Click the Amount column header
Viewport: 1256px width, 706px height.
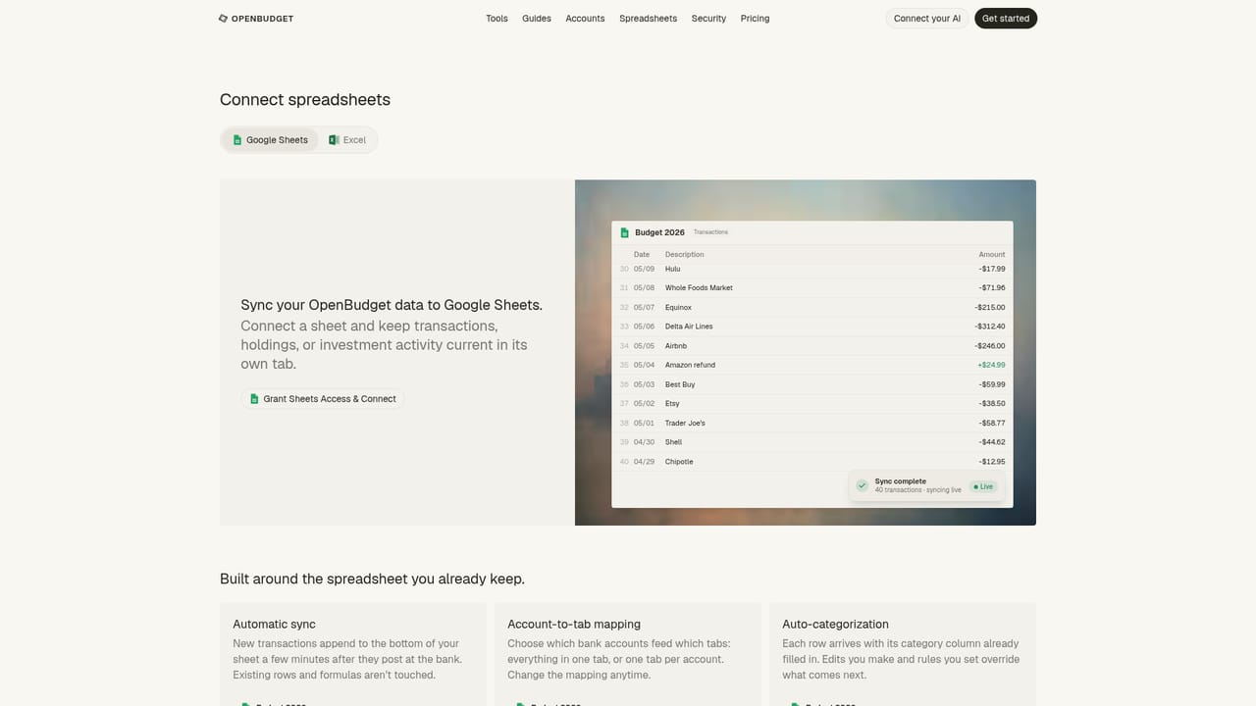pyautogui.click(x=992, y=255)
